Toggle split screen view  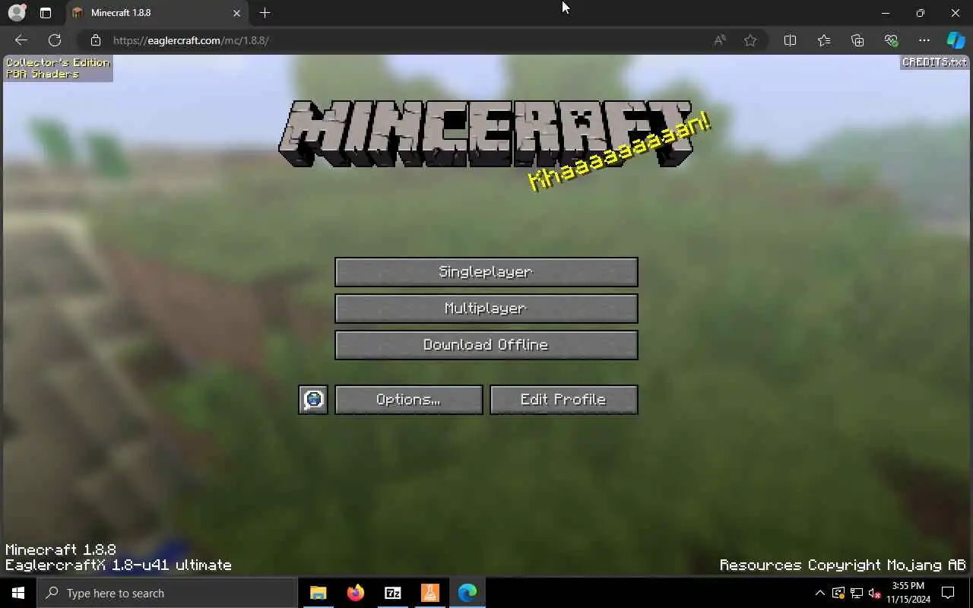tap(790, 40)
